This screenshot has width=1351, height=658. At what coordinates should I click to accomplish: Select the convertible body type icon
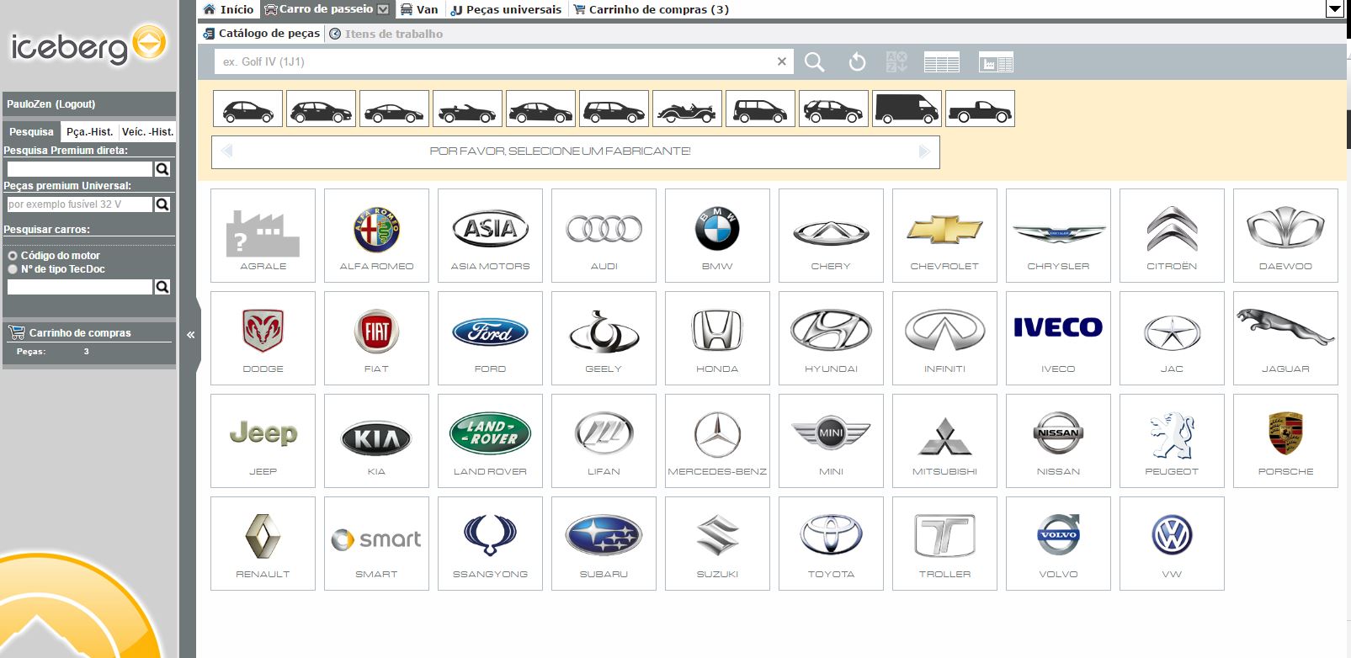[x=467, y=109]
